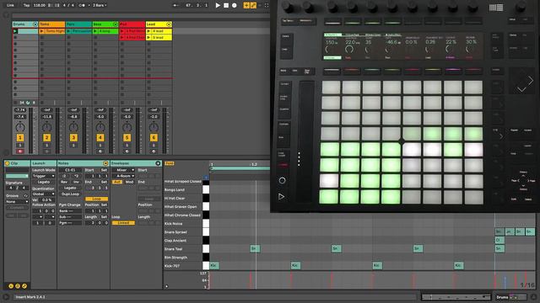Open the clip color chooser
Screen dimensions: 540x303
pyautogui.click(x=17, y=176)
